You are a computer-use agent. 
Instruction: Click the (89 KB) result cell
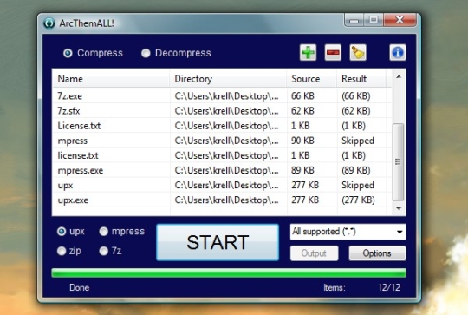(x=356, y=170)
